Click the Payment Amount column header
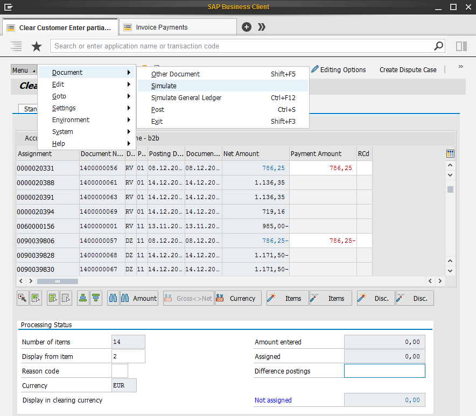 (323, 153)
